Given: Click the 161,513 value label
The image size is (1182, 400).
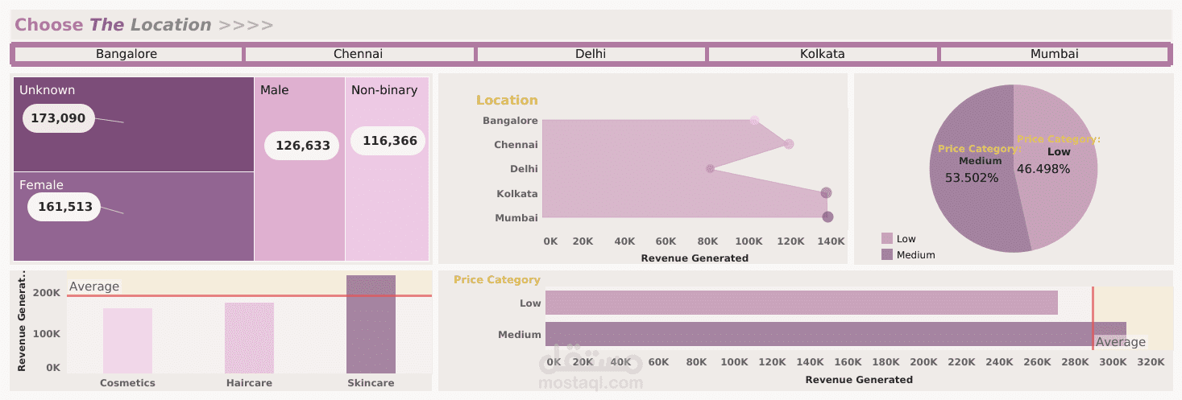Looking at the screenshot, I should [x=64, y=207].
